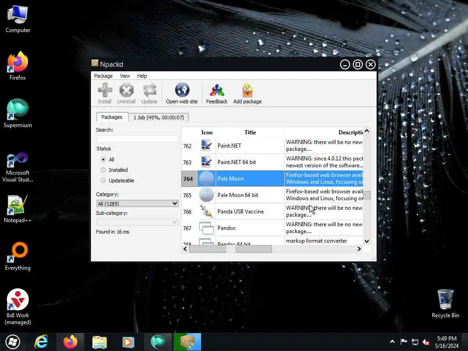Open the Help menu

pos(142,76)
